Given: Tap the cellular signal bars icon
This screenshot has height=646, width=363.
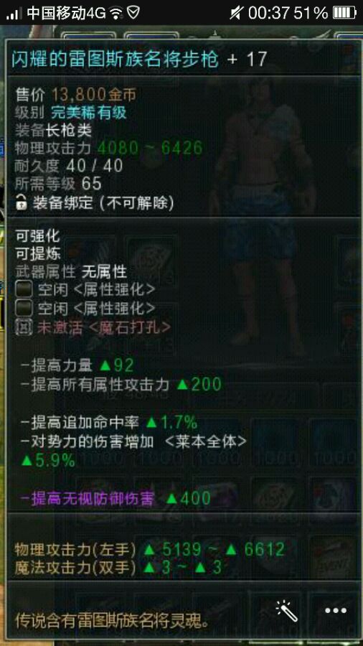Looking at the screenshot, I should coord(14,14).
